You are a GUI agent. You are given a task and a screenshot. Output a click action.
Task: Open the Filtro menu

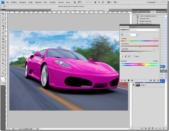45,2
